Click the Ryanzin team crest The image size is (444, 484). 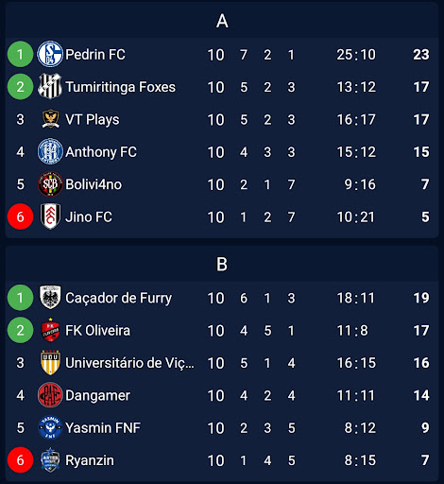(50, 459)
